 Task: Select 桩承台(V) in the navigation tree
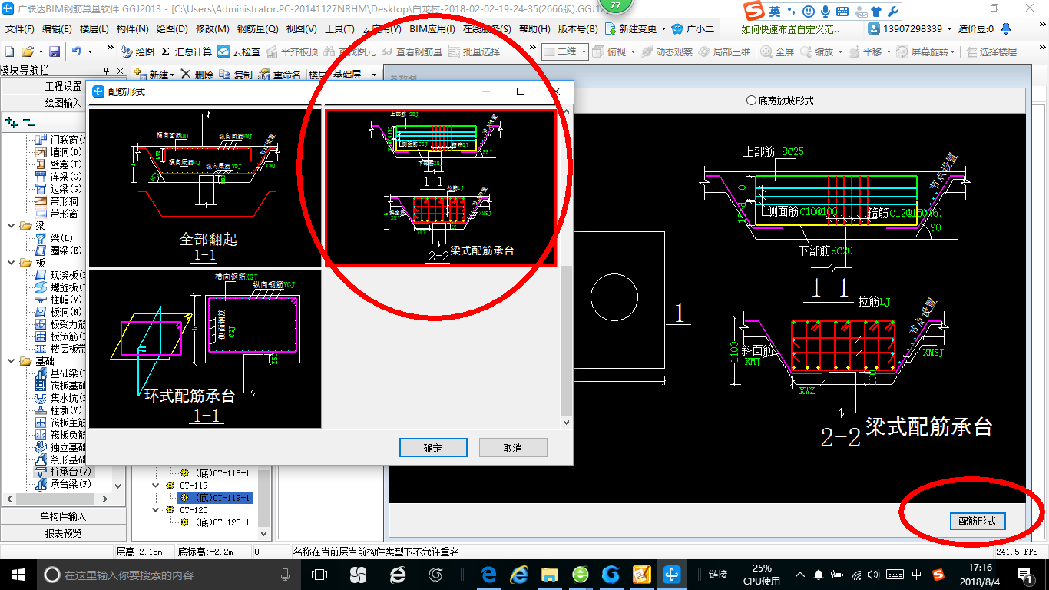pyautogui.click(x=63, y=472)
